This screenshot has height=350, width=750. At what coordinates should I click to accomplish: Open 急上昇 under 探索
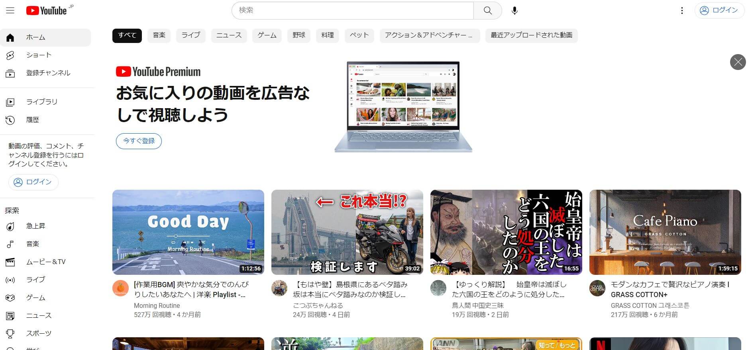pyautogui.click(x=45, y=226)
